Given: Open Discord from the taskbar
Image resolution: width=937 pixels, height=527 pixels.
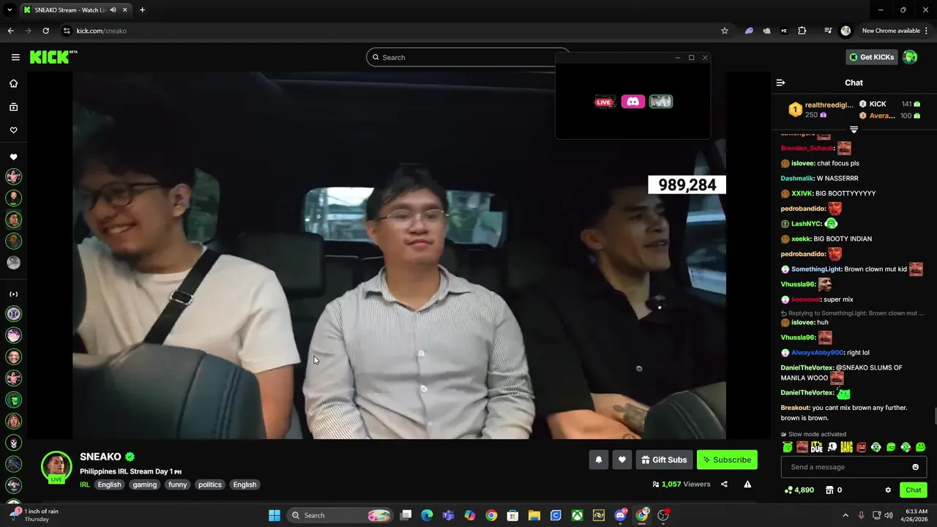Looking at the screenshot, I should tap(620, 515).
